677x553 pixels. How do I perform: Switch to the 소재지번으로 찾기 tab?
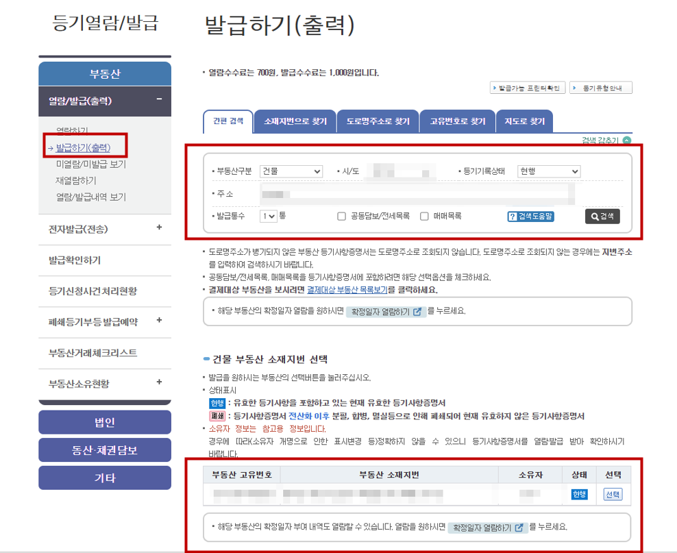pyautogui.click(x=296, y=122)
